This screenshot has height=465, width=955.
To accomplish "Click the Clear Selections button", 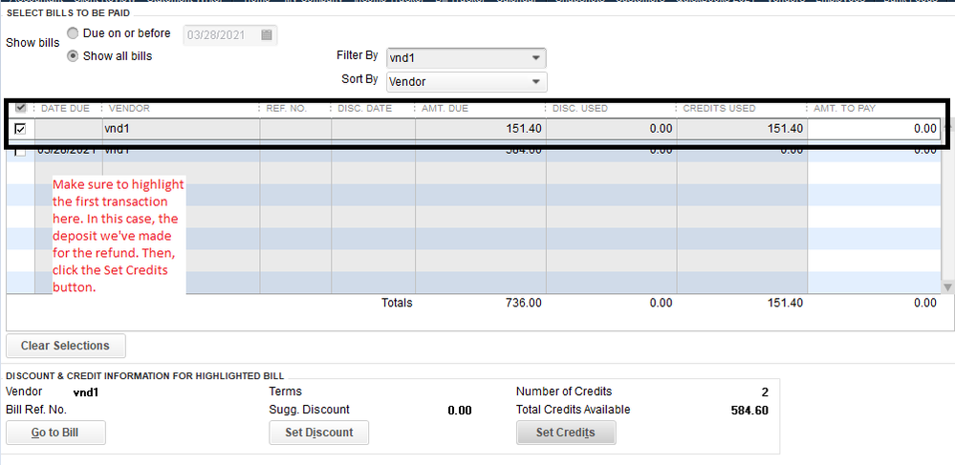I will pyautogui.click(x=65, y=346).
